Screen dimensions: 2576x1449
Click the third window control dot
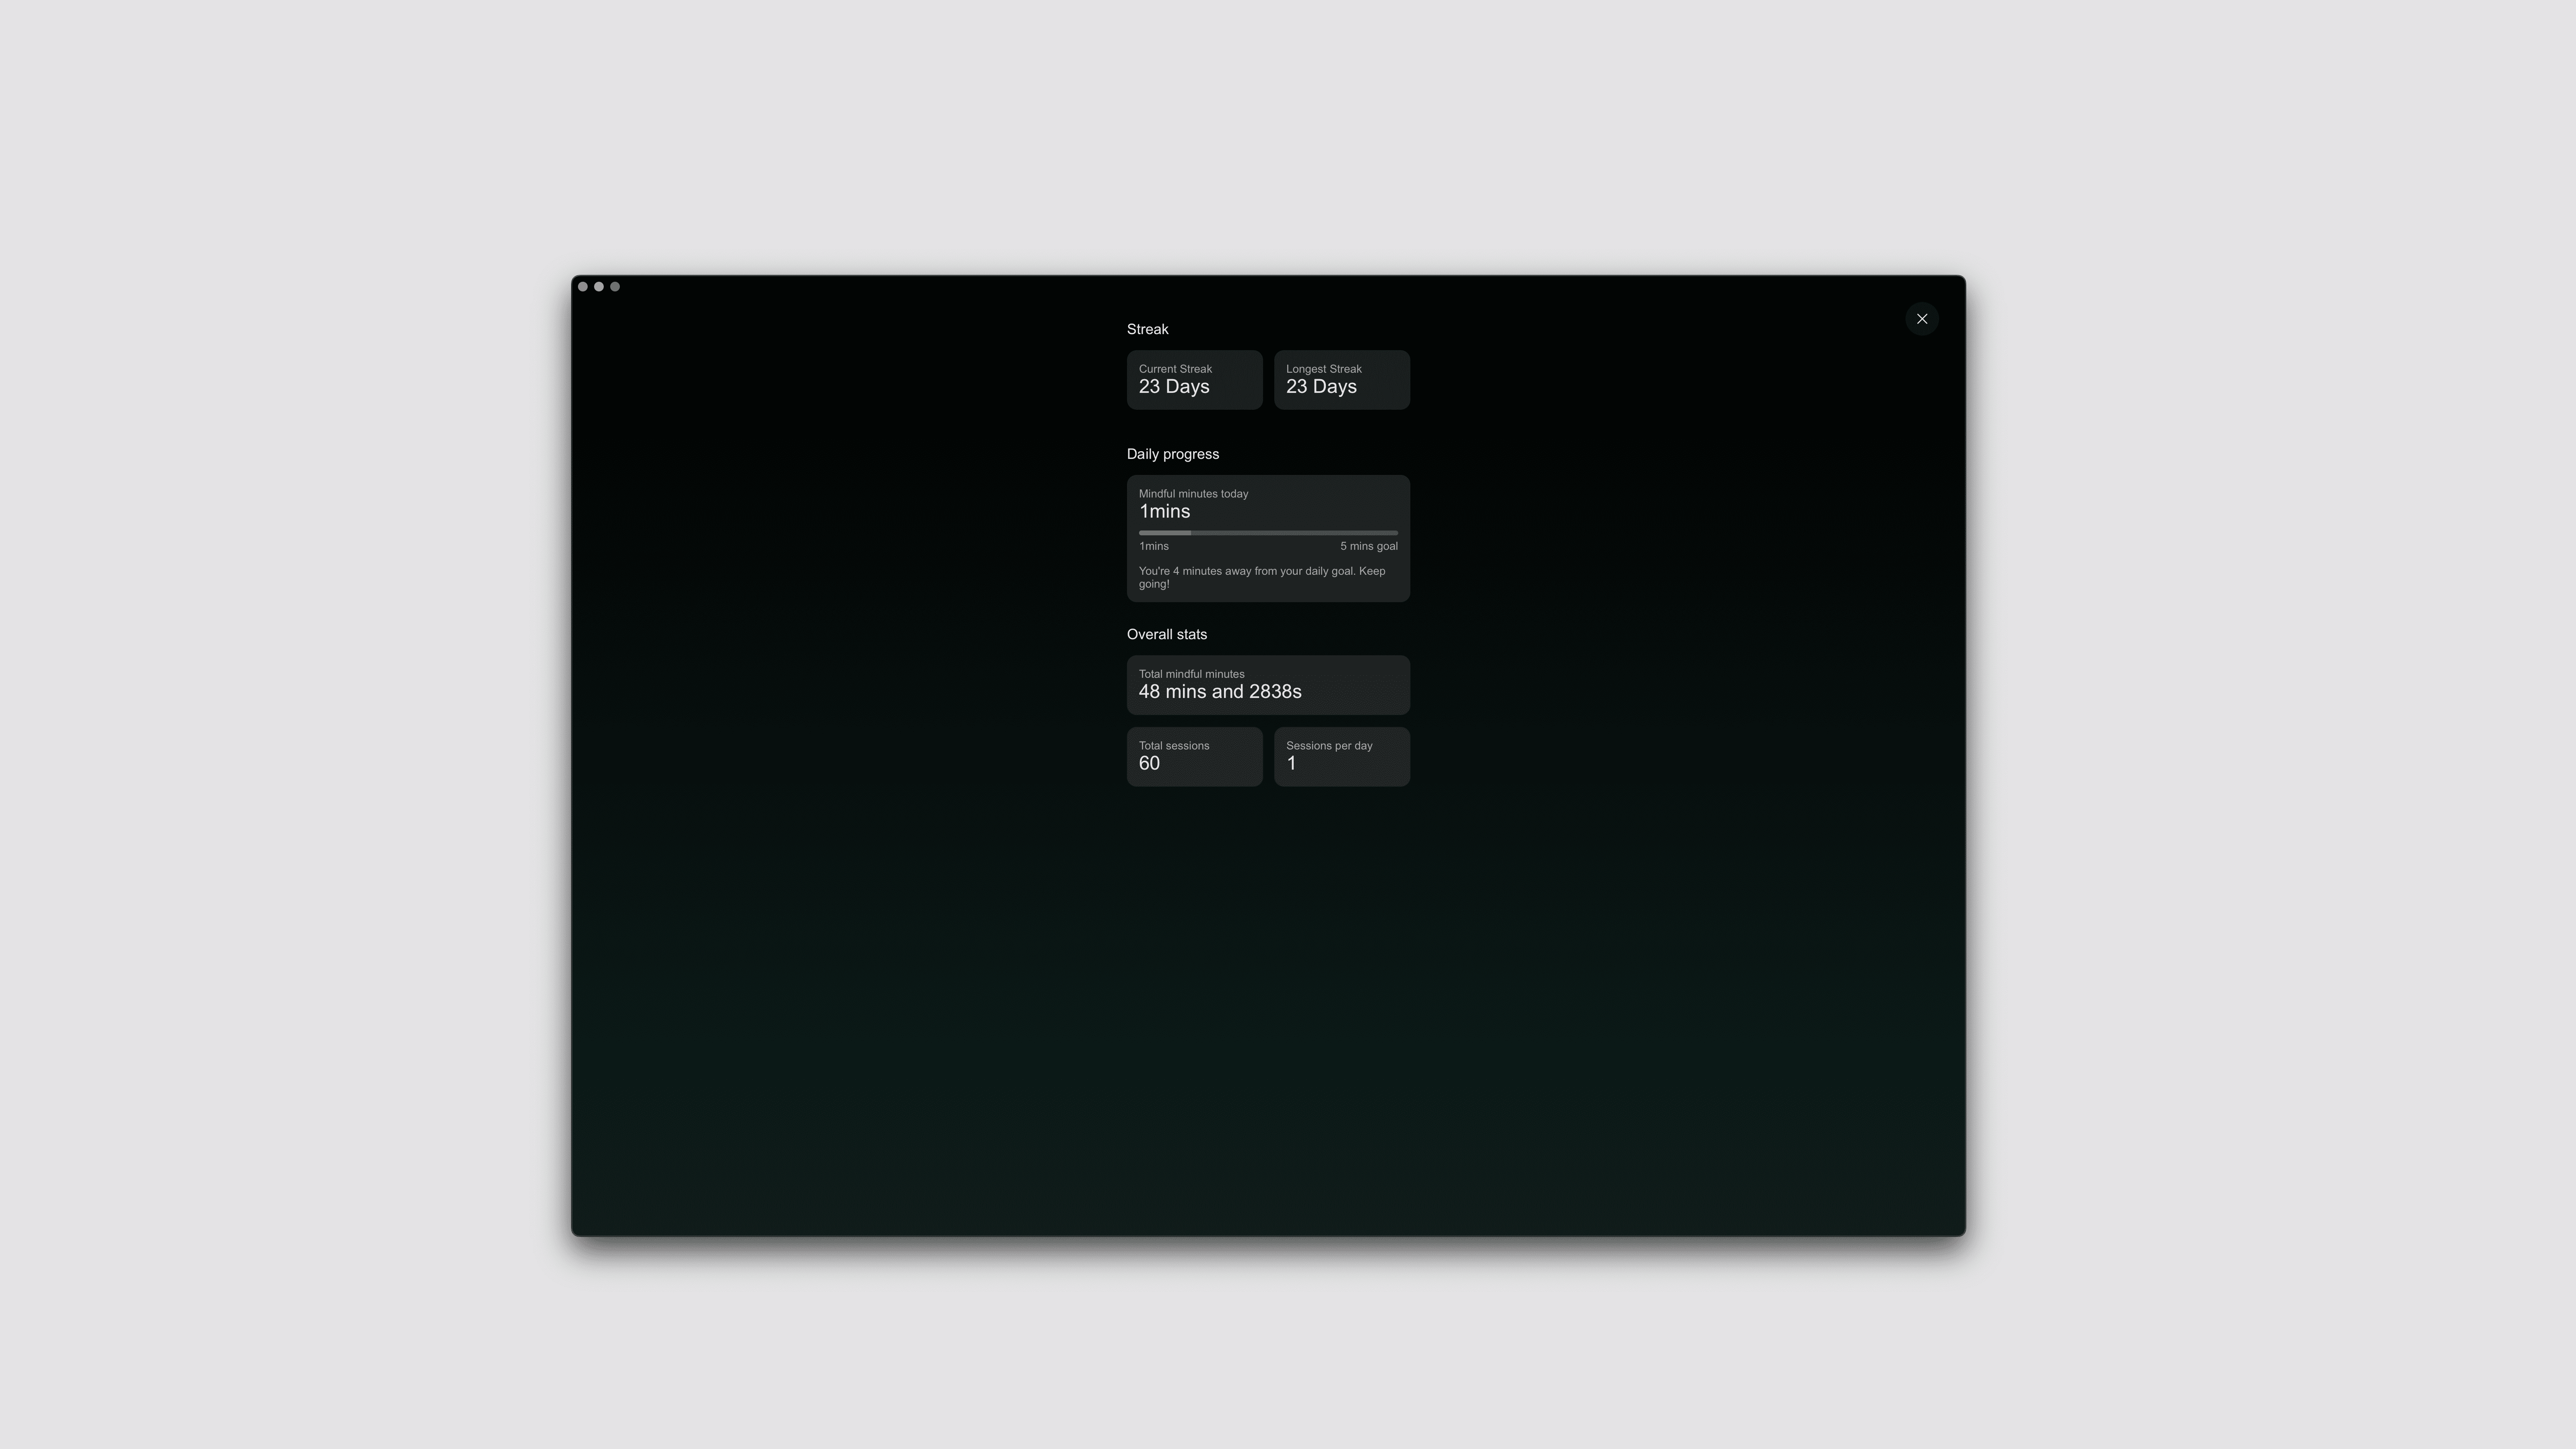(x=615, y=287)
